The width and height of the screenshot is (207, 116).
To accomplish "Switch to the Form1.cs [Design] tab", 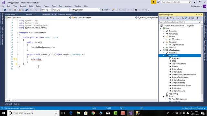I will pyautogui.click(x=65, y=15).
